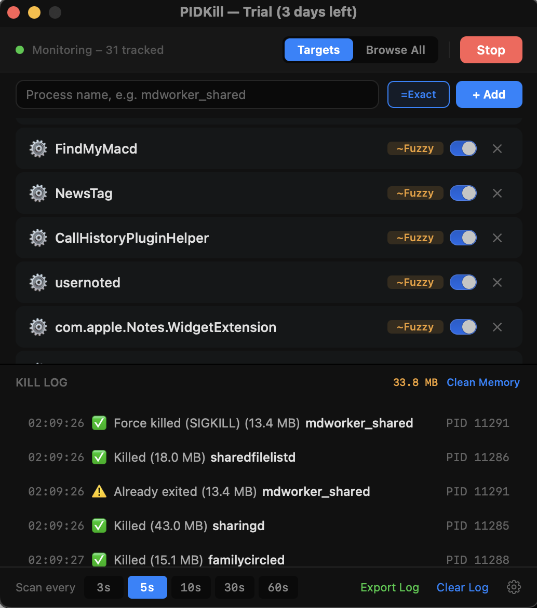This screenshot has width=537, height=608.
Task: Remove the usernoted target with X
Action: coord(497,283)
